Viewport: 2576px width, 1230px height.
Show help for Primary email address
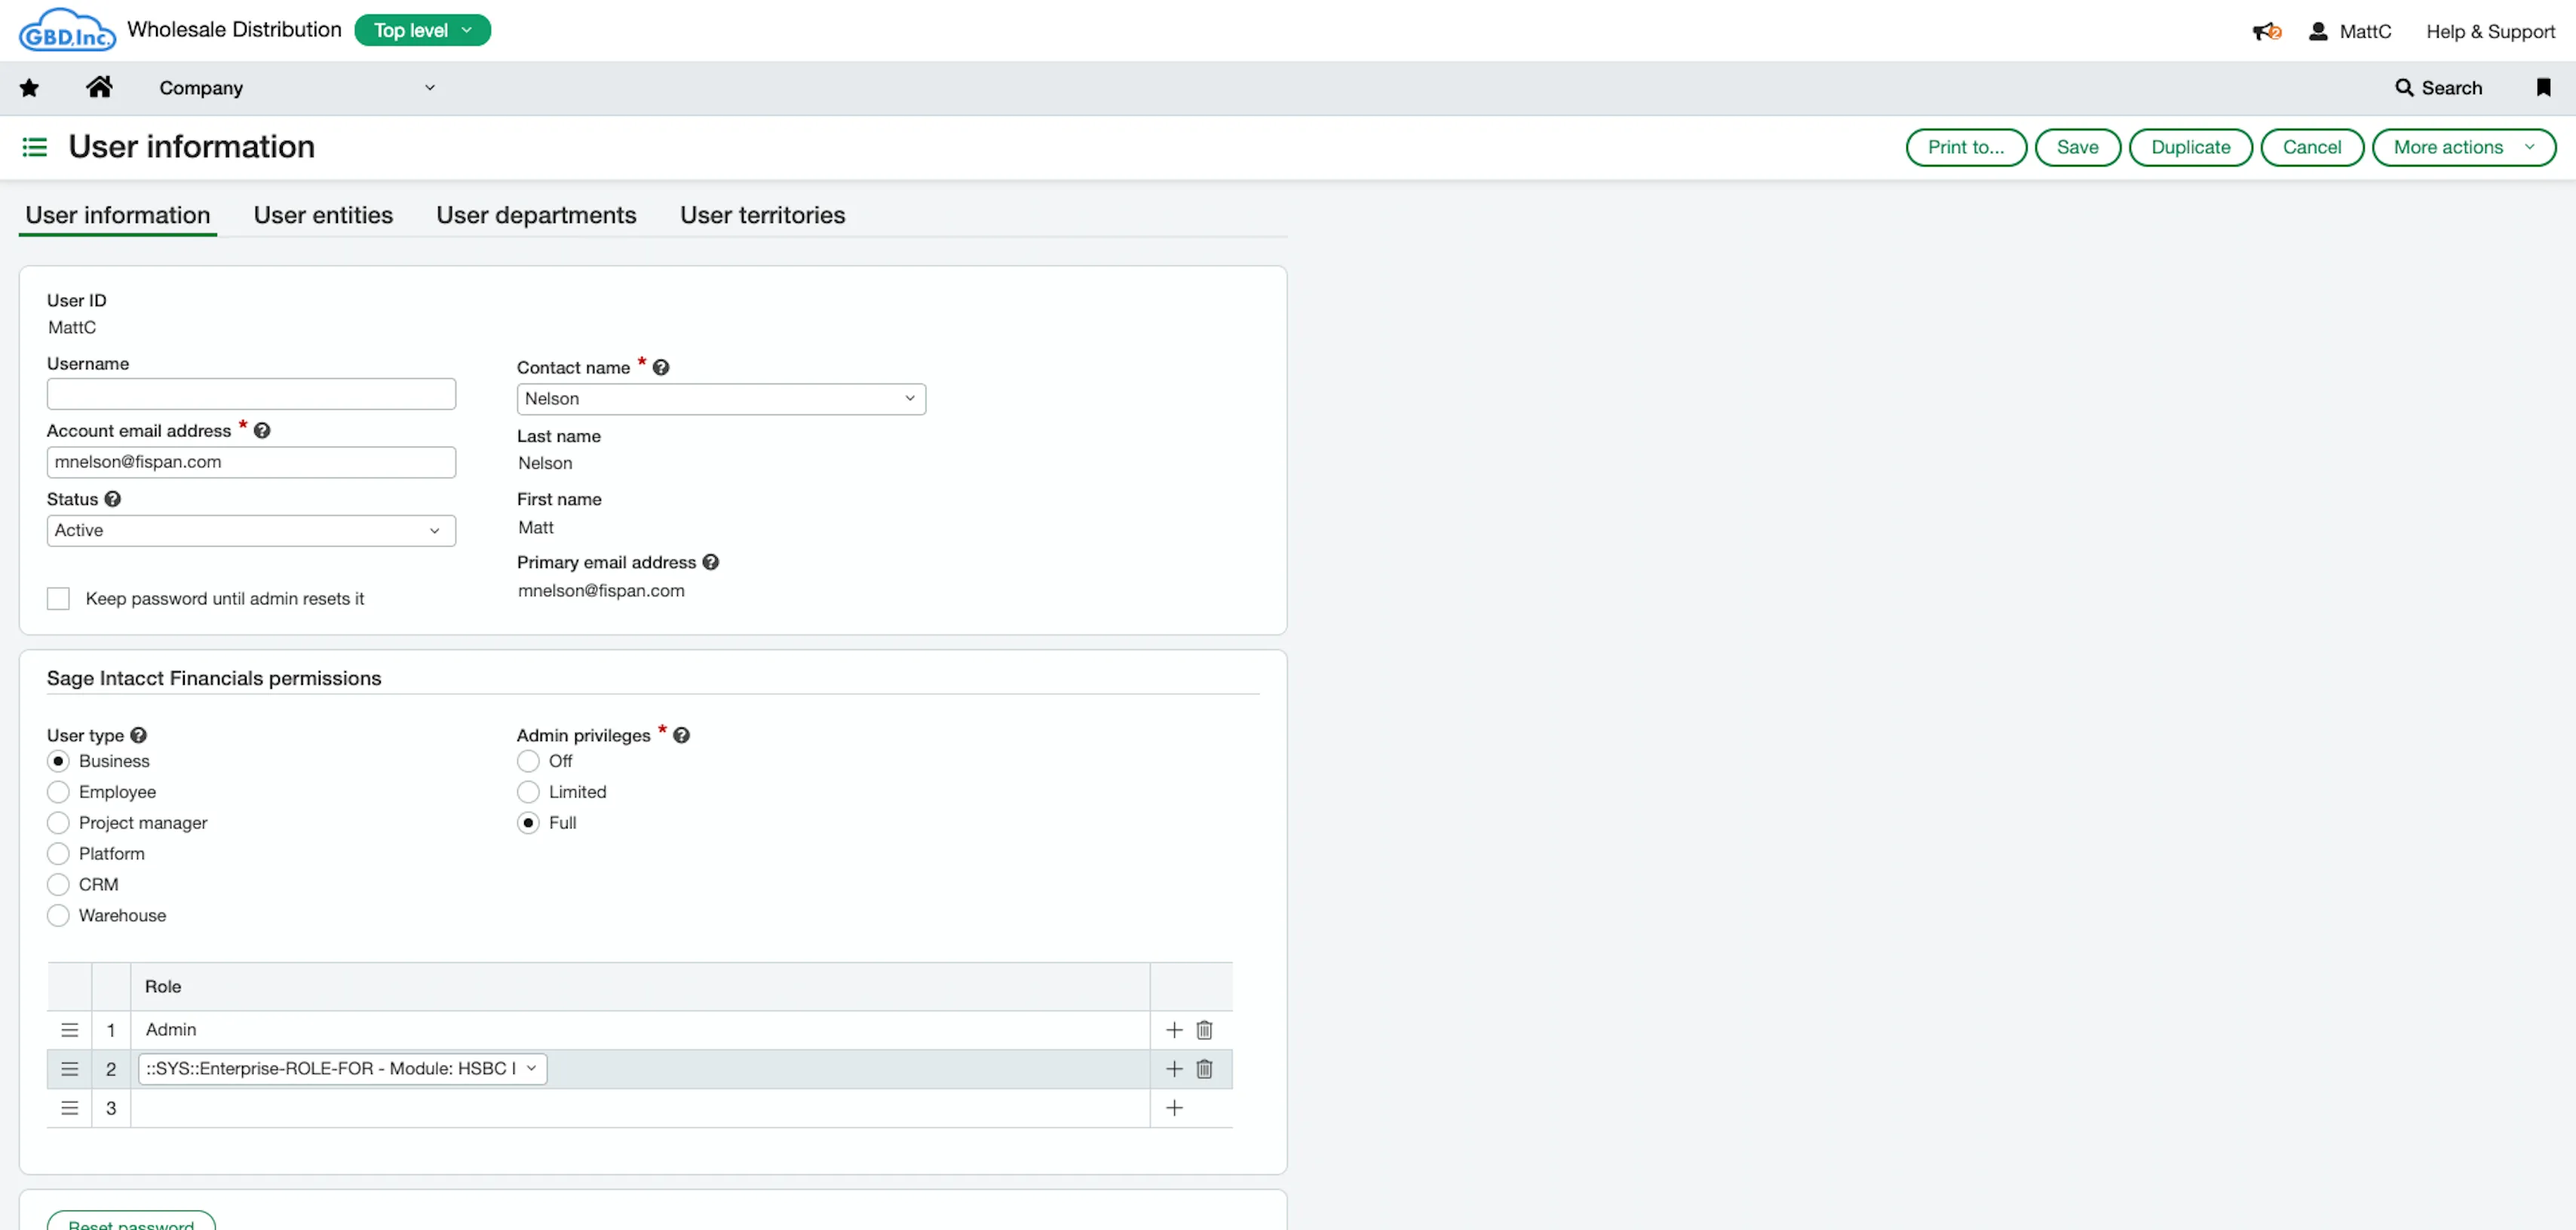click(711, 562)
